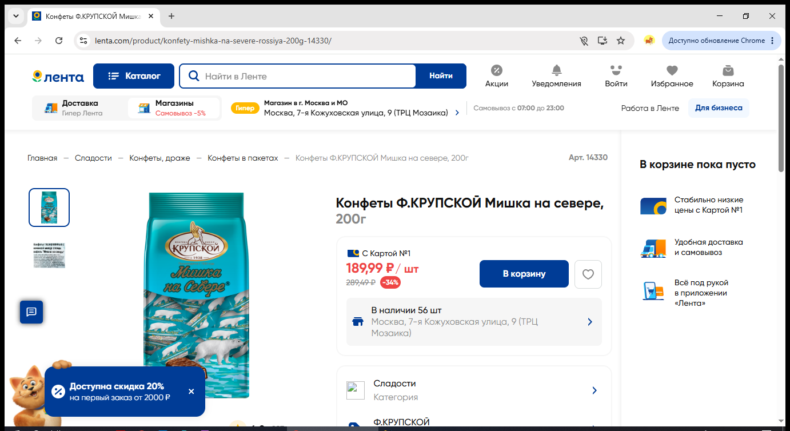The width and height of the screenshot is (790, 431).
Task: Switch to the Магазины self-pickup option
Action: click(174, 108)
